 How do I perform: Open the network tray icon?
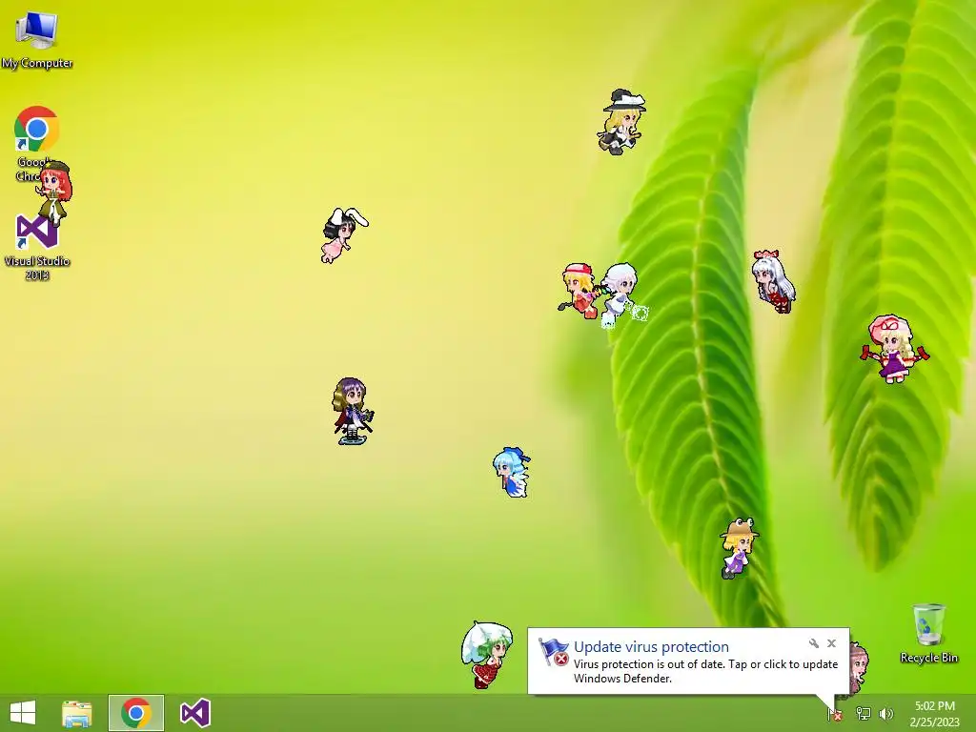864,713
